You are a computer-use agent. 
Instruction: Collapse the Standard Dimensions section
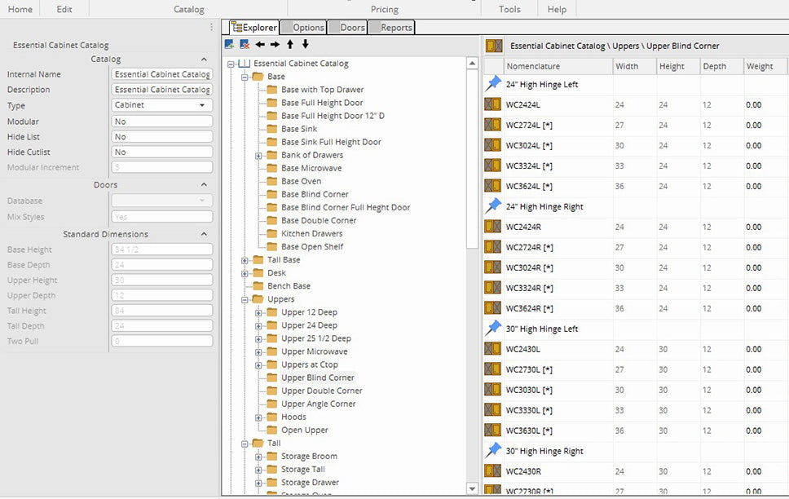[x=204, y=235]
